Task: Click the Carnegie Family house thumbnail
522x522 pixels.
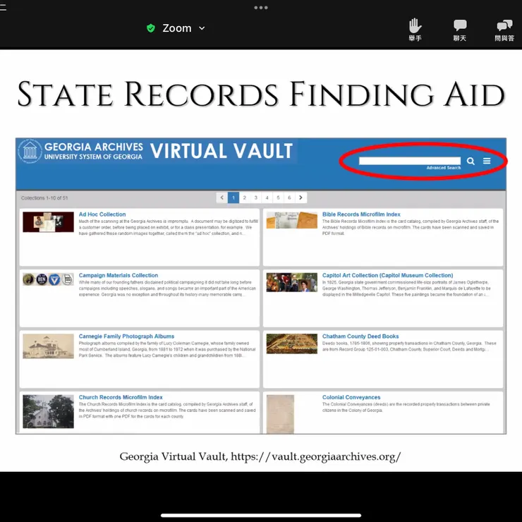Action: (x=48, y=346)
